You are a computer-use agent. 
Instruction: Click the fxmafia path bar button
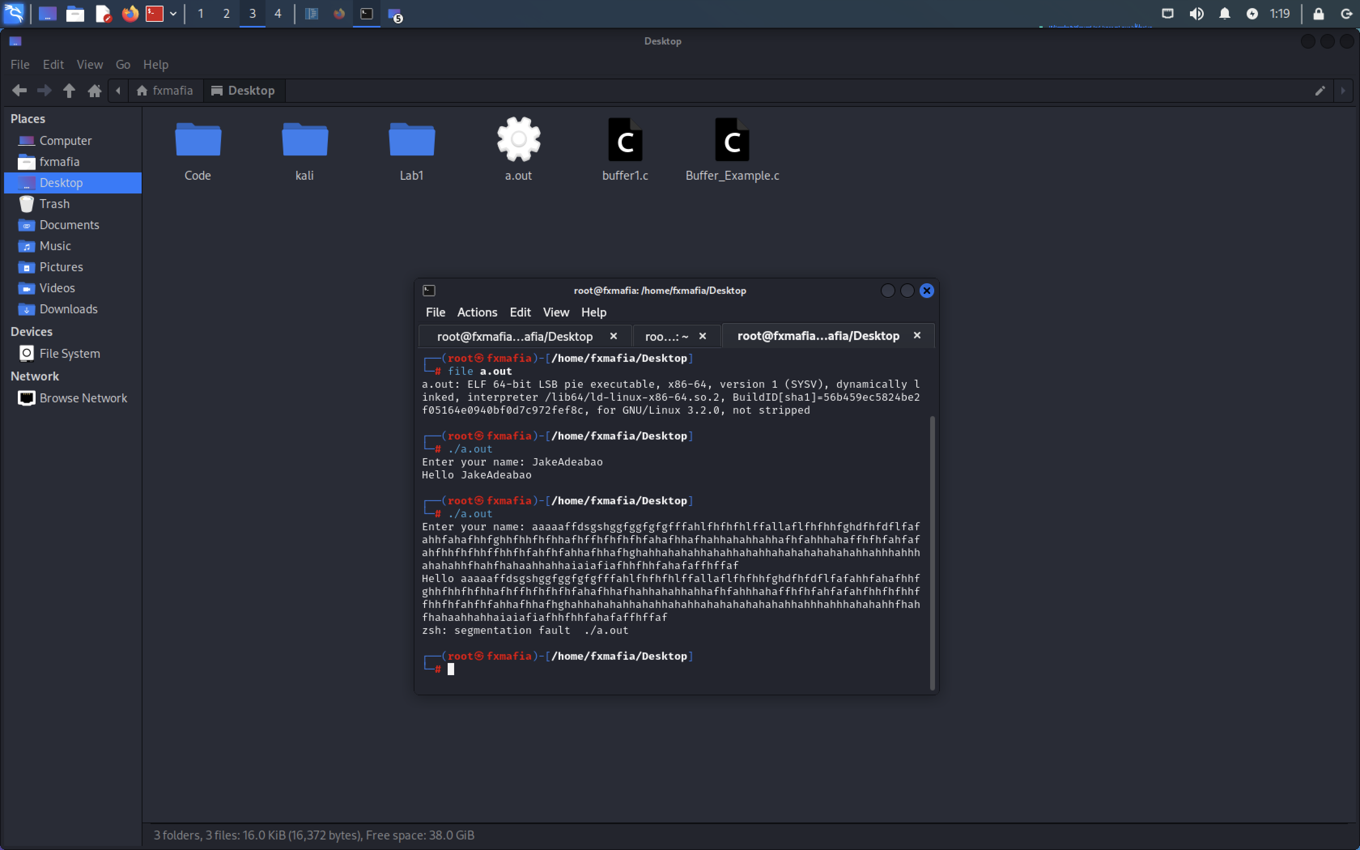[165, 91]
